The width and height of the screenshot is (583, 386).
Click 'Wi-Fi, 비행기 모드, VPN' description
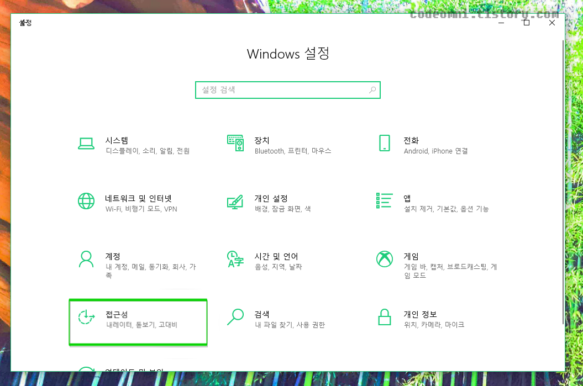pos(141,209)
